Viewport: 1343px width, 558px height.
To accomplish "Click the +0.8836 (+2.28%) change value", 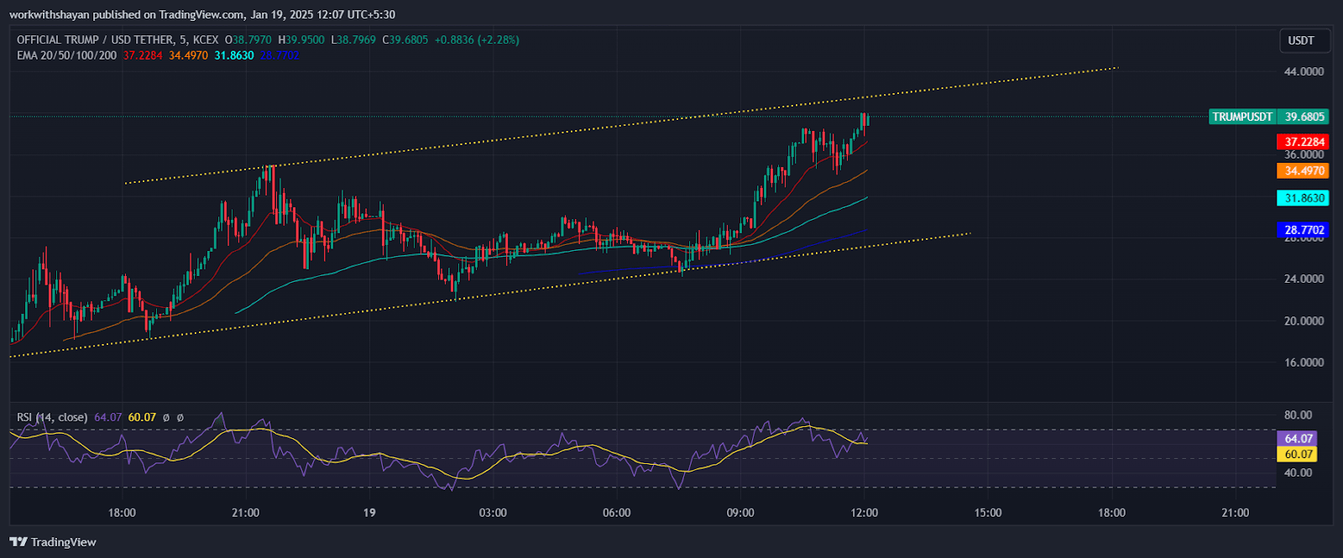I will pyautogui.click(x=477, y=39).
